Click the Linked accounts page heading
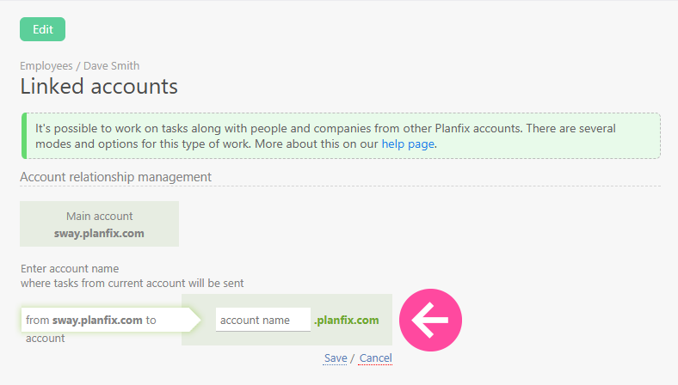Viewport: 678px width, 385px height. click(x=99, y=86)
